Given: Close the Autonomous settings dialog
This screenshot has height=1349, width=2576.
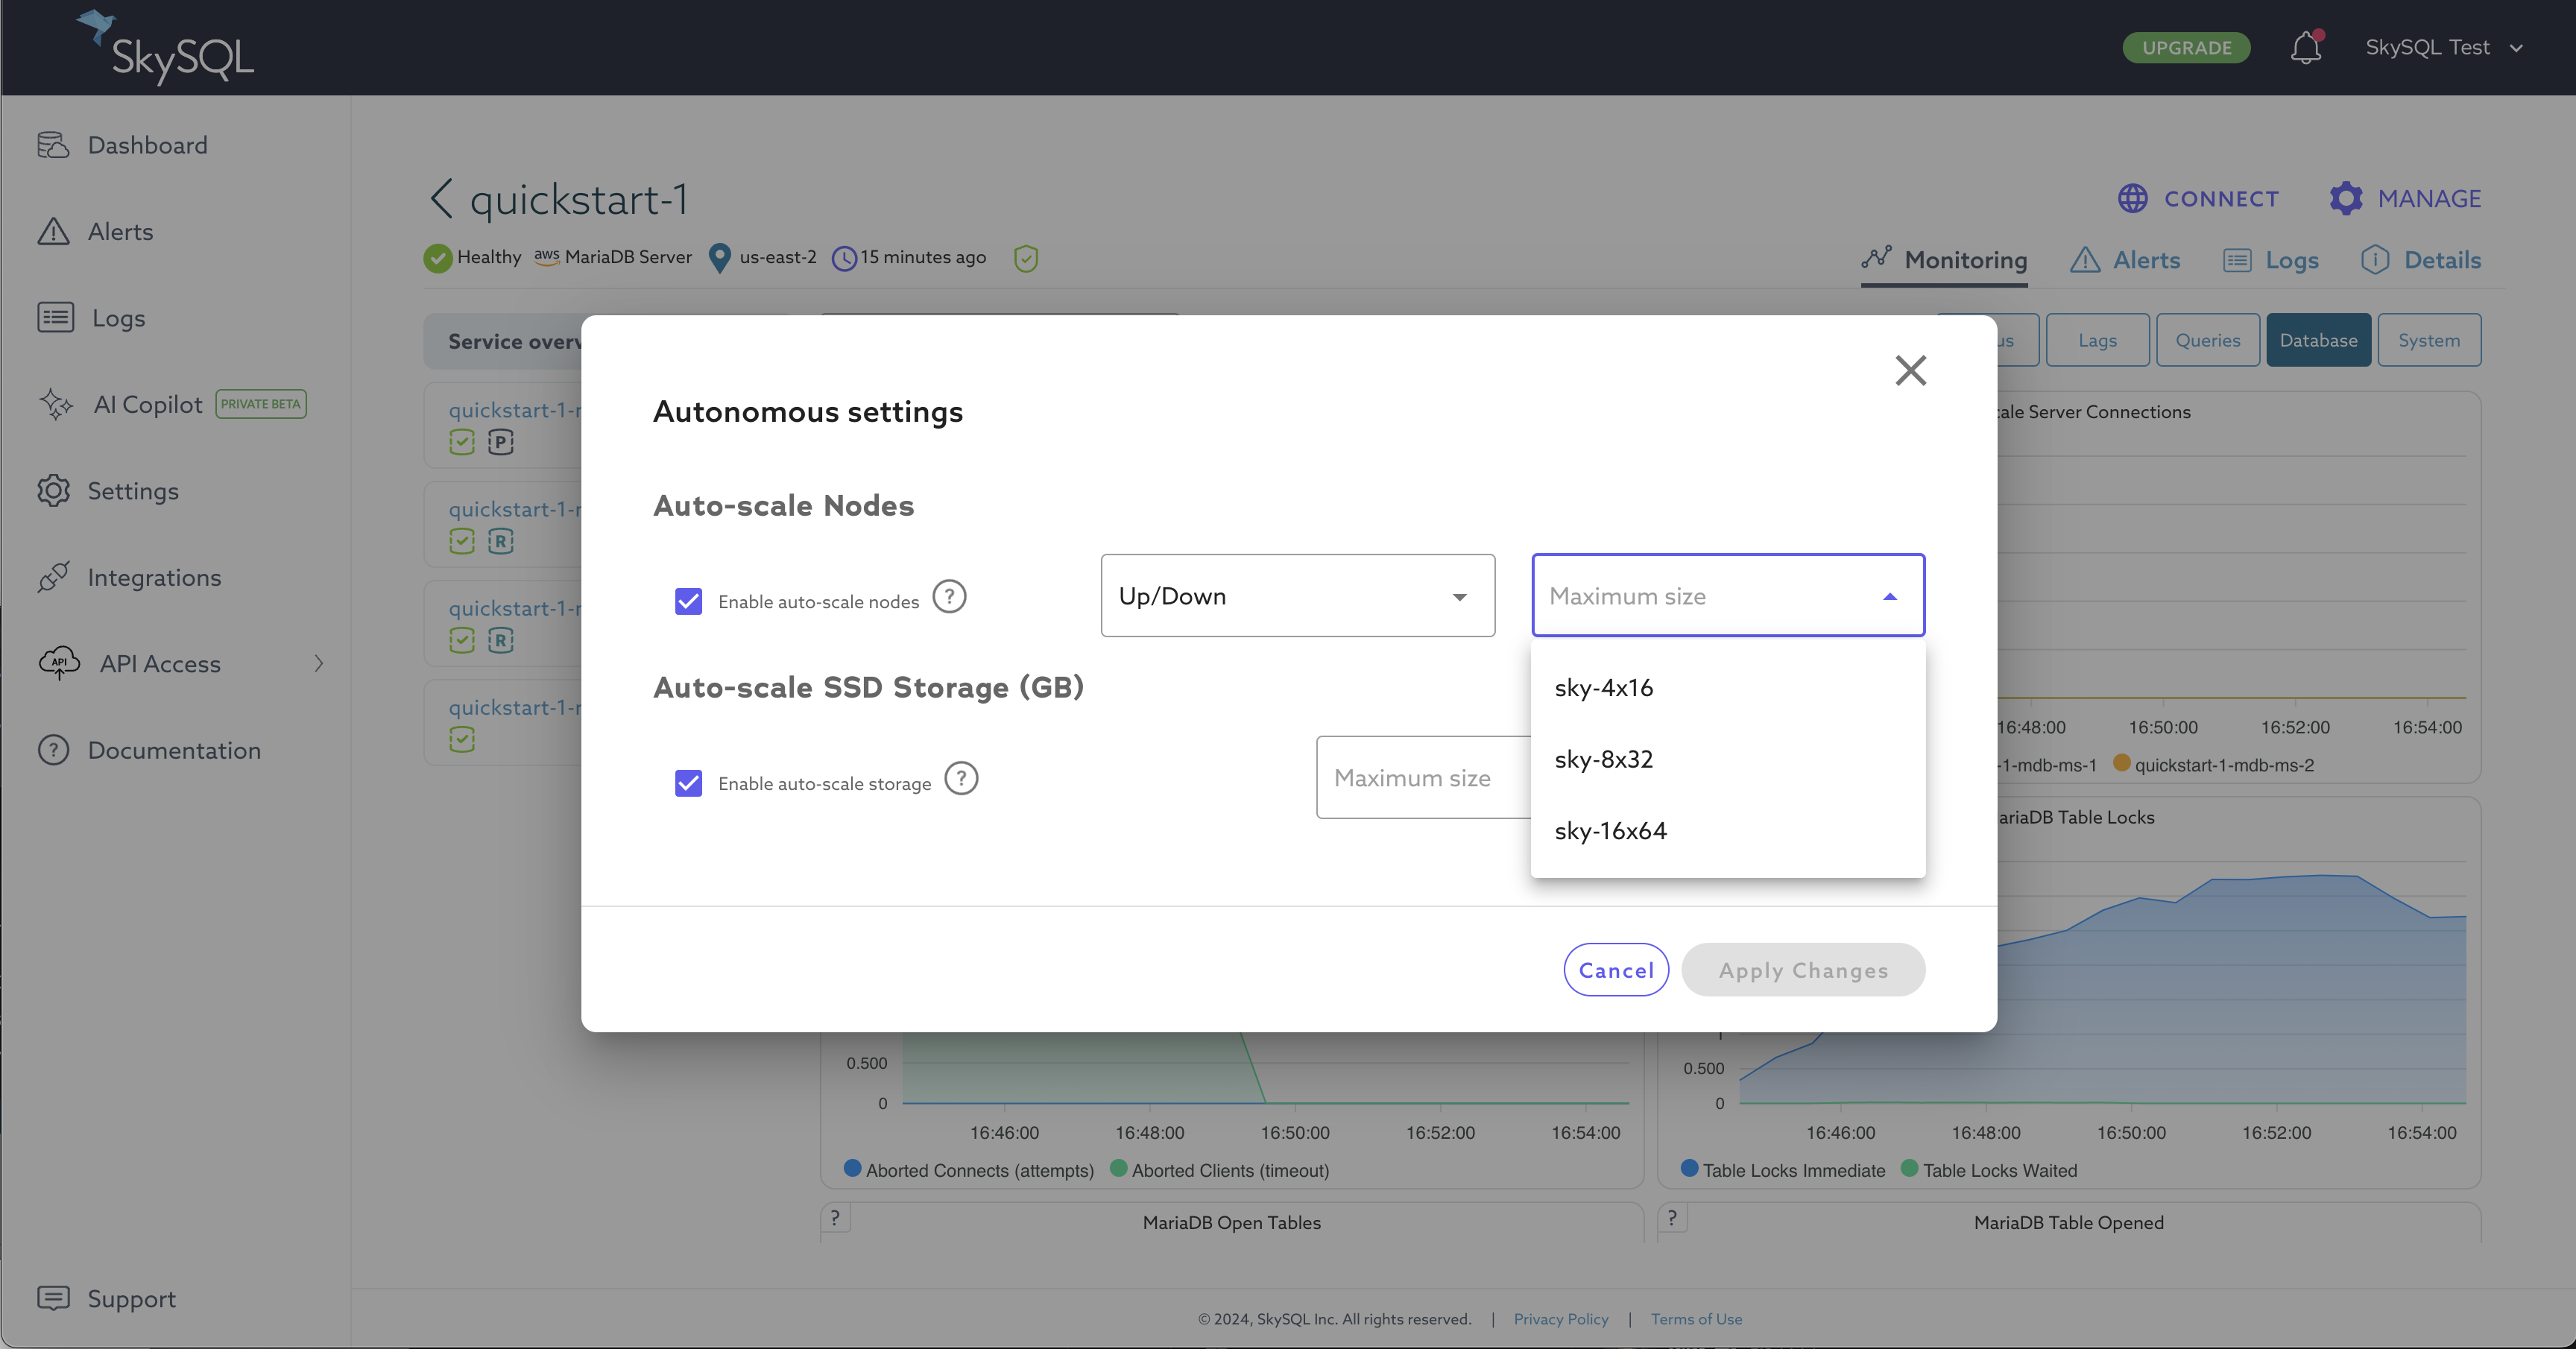Looking at the screenshot, I should [x=1910, y=370].
